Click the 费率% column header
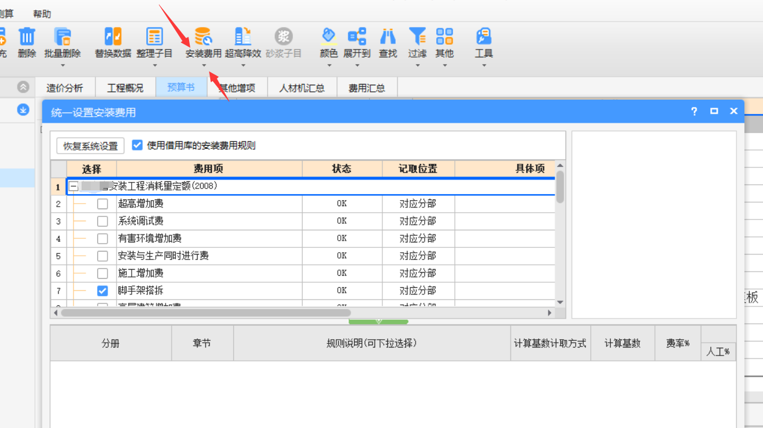The height and width of the screenshot is (428, 763). [x=678, y=343]
